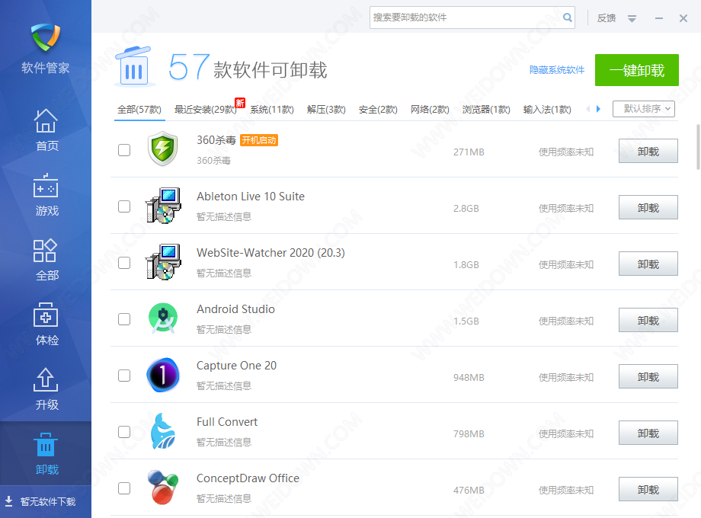Click 卸载 for ConceptDraw Office
701x518 pixels.
648,489
